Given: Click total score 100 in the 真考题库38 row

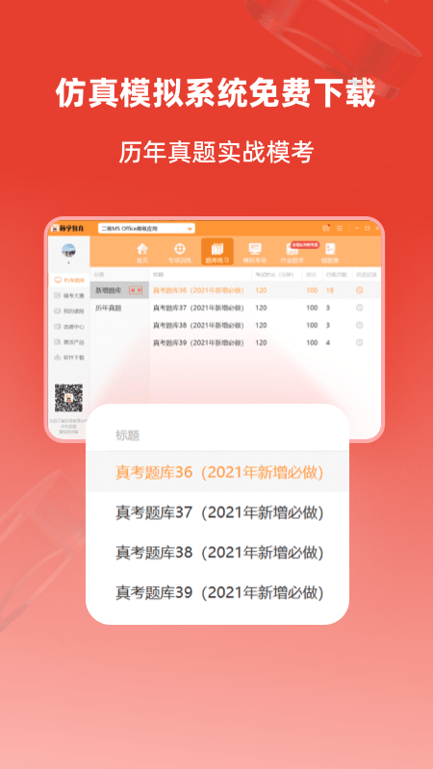Looking at the screenshot, I should coord(312,325).
